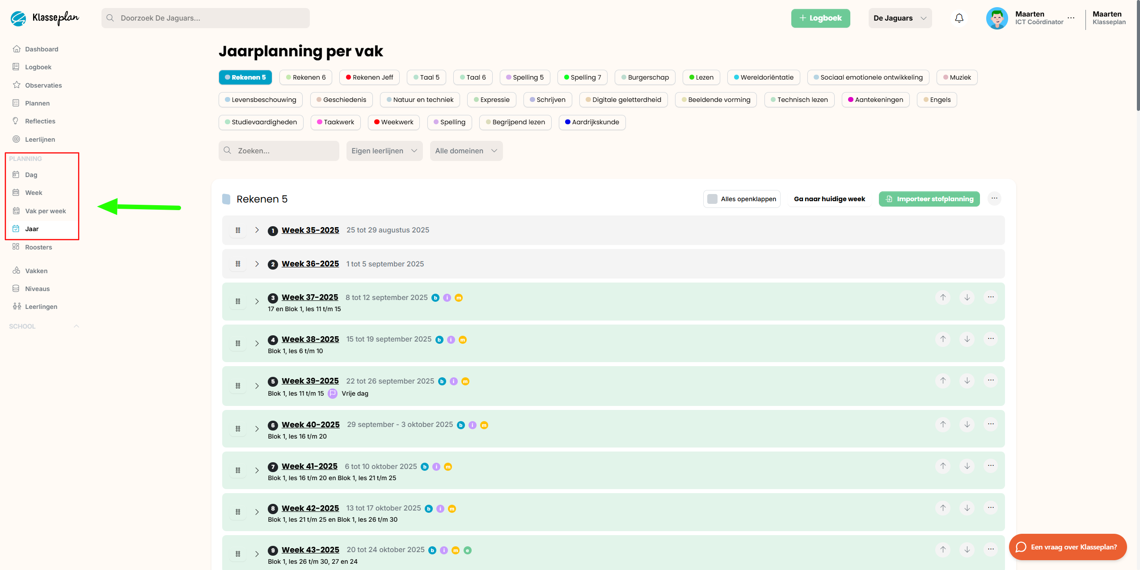Open the Eigen leerlijnen dropdown

click(x=384, y=151)
